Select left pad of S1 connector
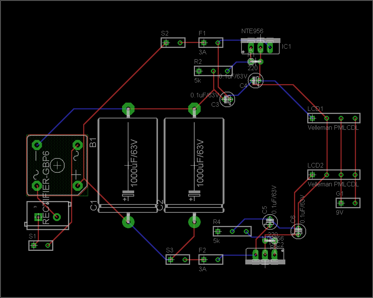This screenshot has width=373, height=298. 34,245
